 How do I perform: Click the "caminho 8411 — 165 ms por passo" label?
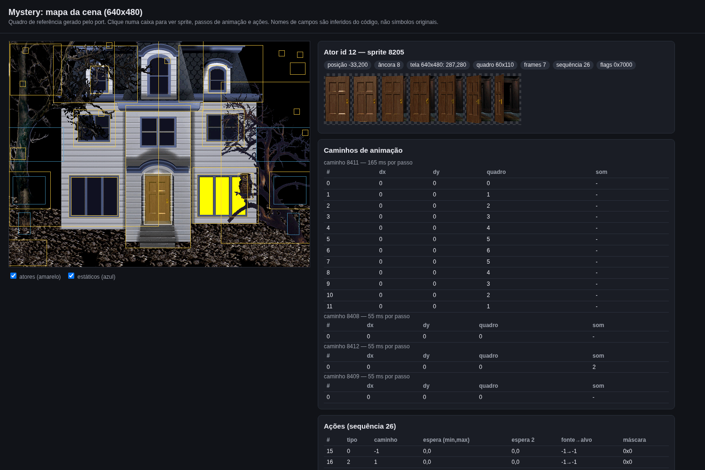tap(368, 163)
